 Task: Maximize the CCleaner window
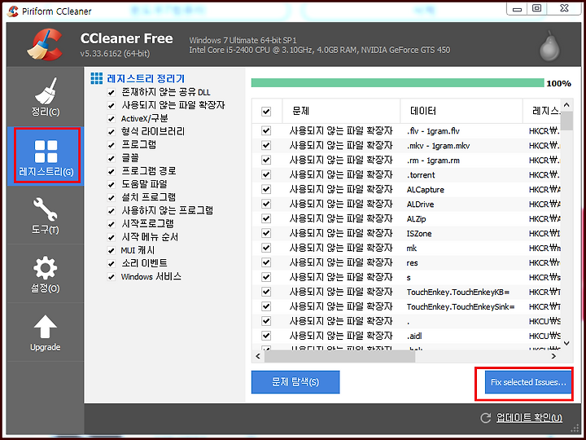[x=536, y=9]
